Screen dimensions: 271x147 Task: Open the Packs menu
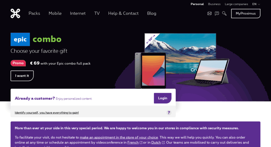pyautogui.click(x=34, y=14)
